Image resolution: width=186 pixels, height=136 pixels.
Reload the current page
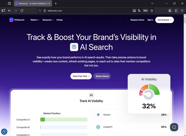[22, 11]
